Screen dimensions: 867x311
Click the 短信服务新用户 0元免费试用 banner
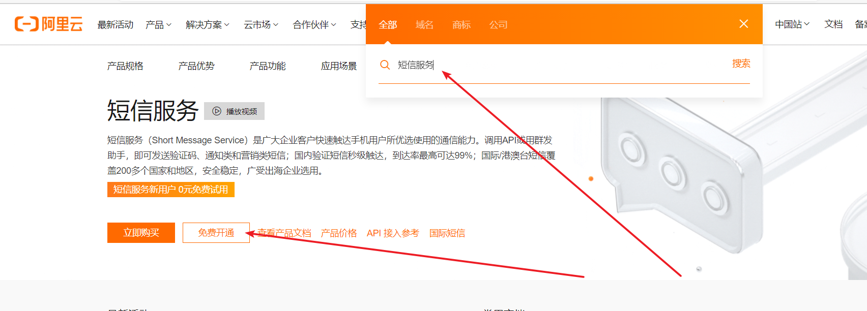(171, 190)
